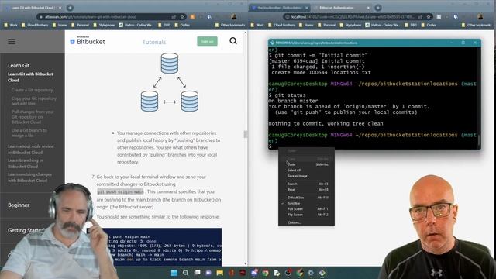
Task: Choose Default Size in context menu
Action: tap(306, 198)
